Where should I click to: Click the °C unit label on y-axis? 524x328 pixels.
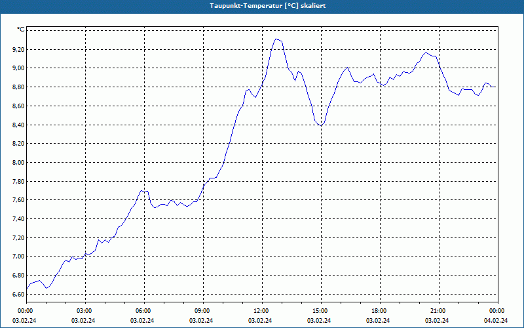[x=21, y=30]
